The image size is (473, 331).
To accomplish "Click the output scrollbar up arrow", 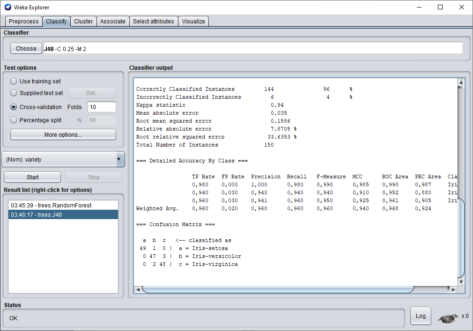I will [461, 83].
